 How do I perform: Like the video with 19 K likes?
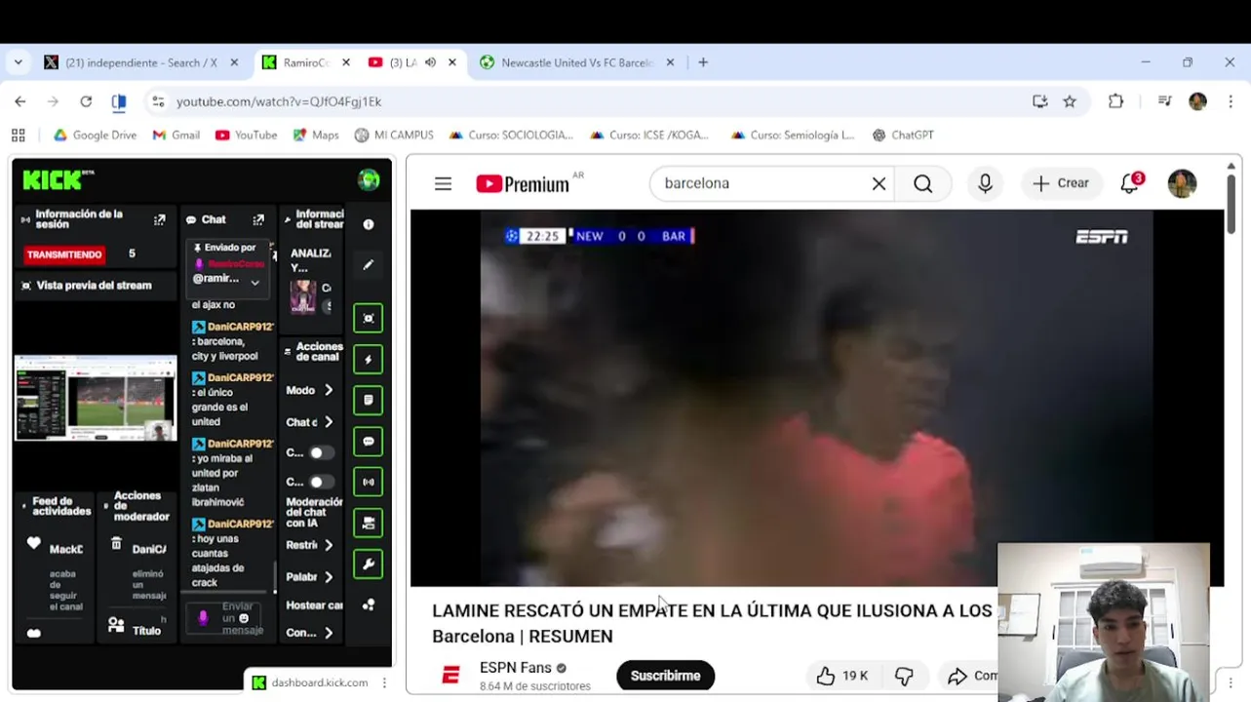pyautogui.click(x=842, y=676)
